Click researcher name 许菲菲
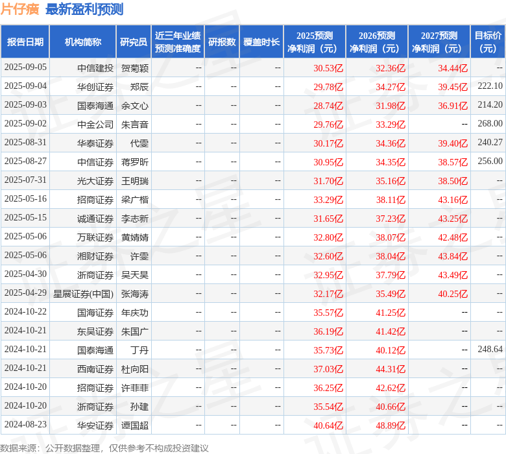The height and width of the screenshot is (454, 506). point(135,388)
